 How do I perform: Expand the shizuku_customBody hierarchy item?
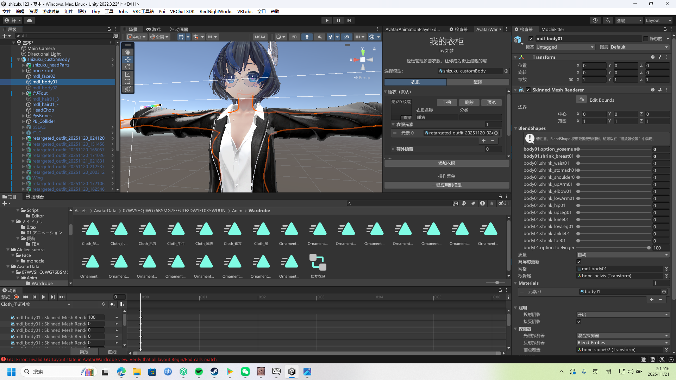tap(18, 59)
